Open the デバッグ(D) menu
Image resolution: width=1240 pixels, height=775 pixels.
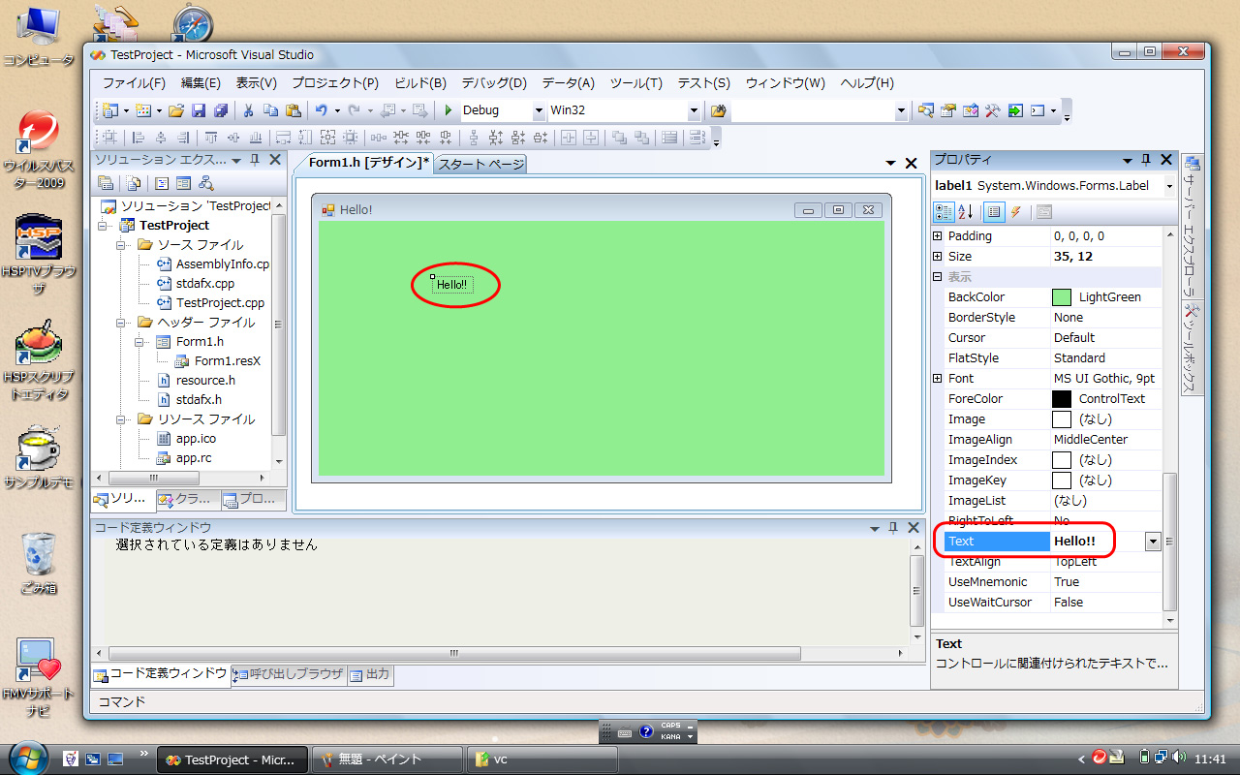coord(494,83)
